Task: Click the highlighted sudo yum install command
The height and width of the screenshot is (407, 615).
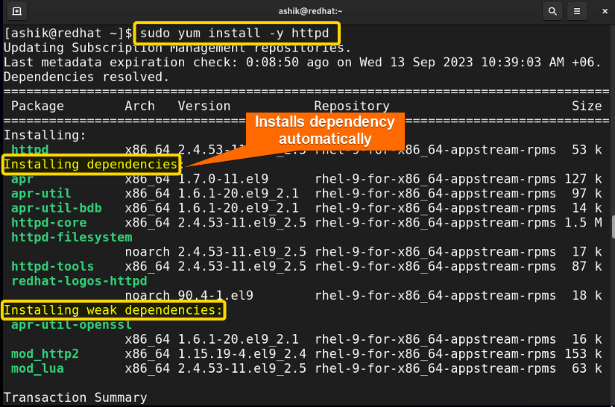Action: click(x=238, y=34)
